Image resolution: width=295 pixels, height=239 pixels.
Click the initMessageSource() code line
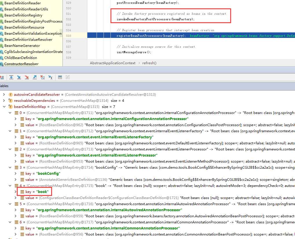click(134, 52)
